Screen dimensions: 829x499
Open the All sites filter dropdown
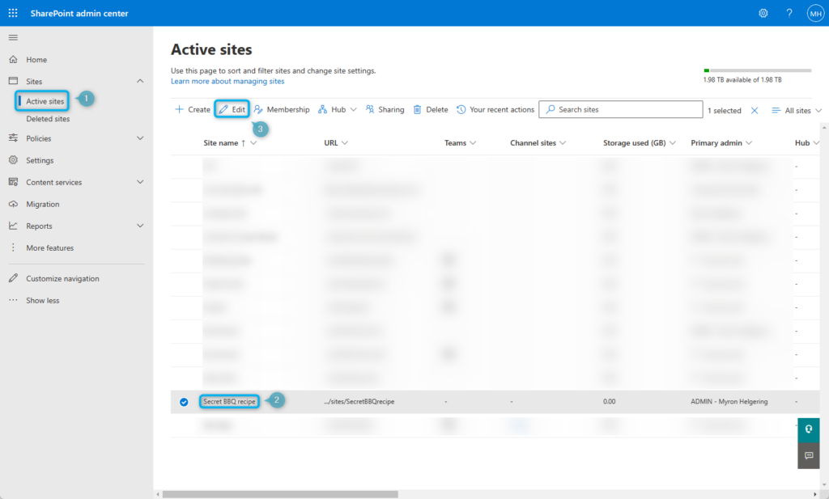tap(796, 110)
